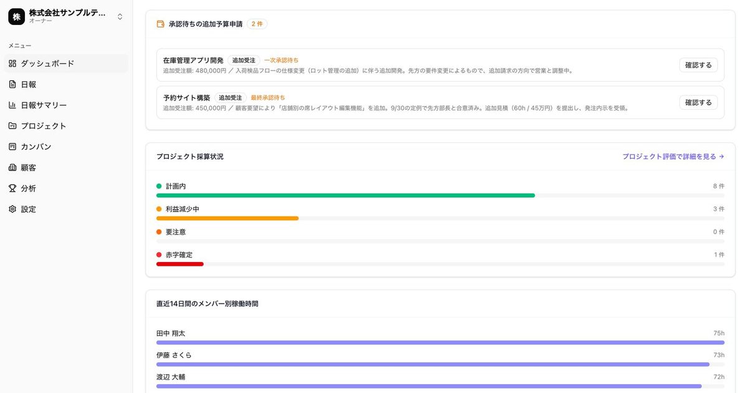
Task: Click the 顧客 building icon
Action: pos(12,167)
